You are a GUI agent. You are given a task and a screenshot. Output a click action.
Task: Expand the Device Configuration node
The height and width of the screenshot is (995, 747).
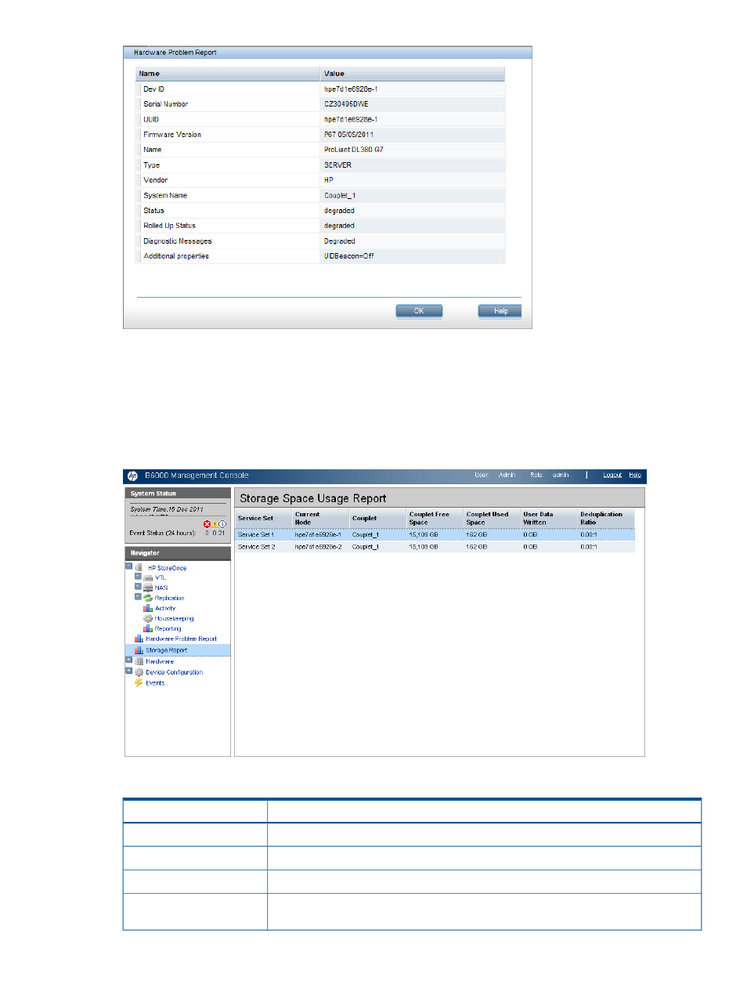(128, 671)
